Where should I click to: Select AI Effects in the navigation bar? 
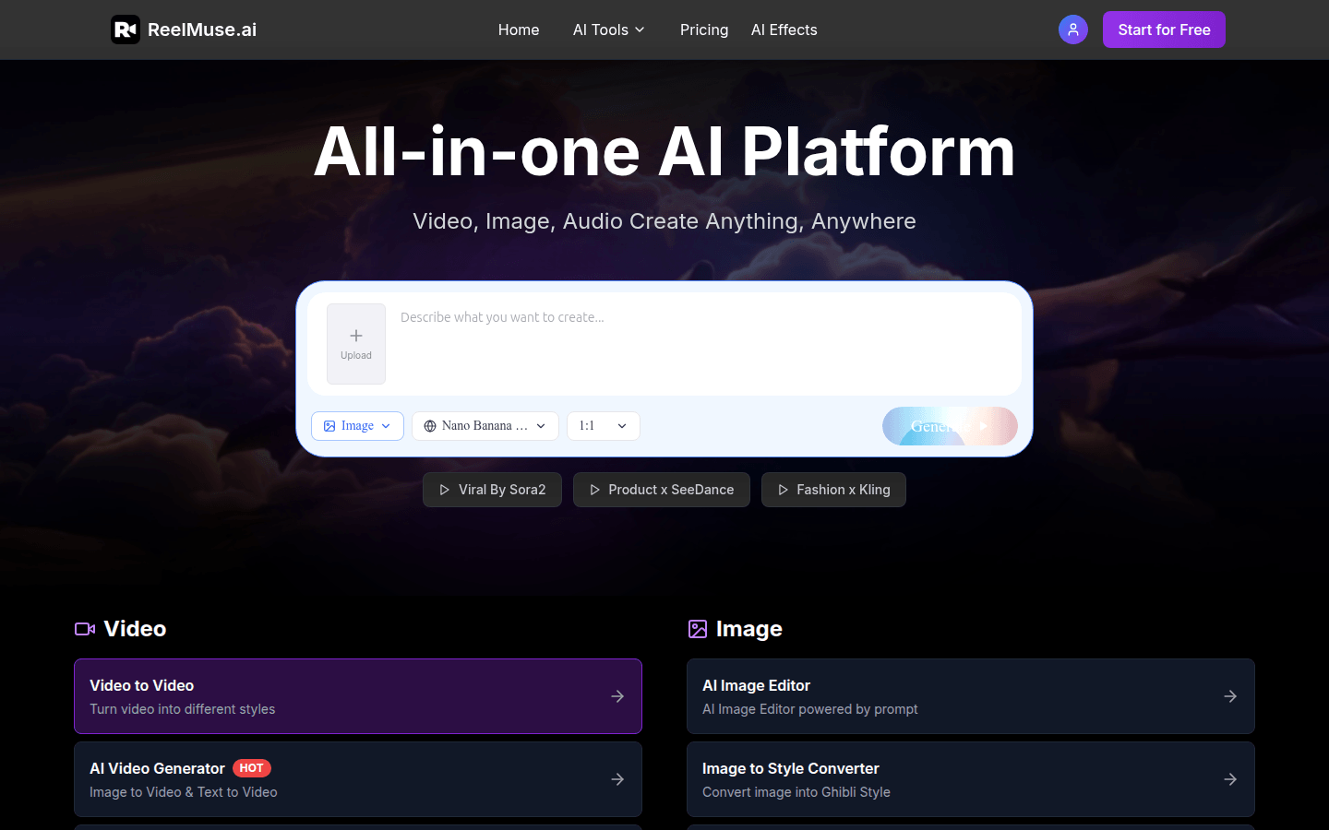784,30
